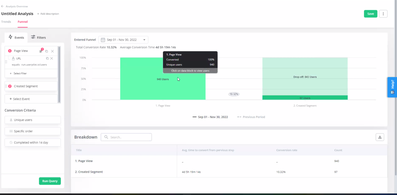Toggle the Sep 01 - Nov 30 legend entry

point(210,117)
